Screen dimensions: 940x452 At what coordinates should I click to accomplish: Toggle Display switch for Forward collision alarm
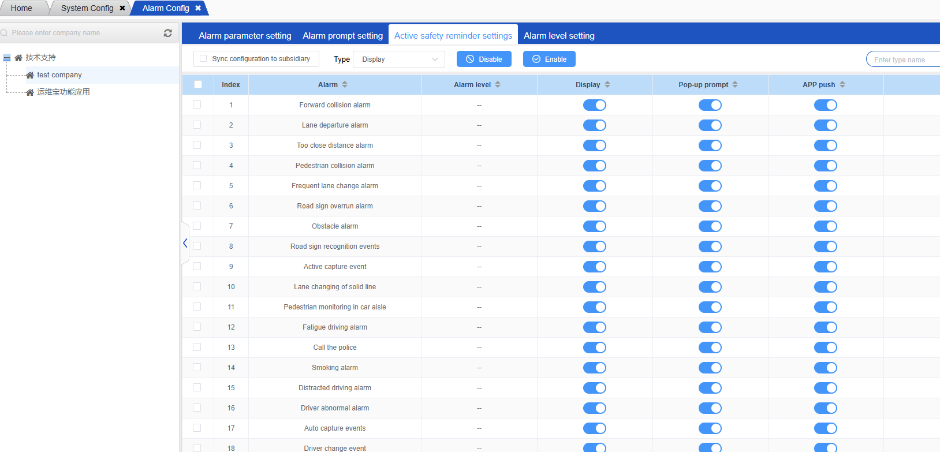pyautogui.click(x=594, y=105)
